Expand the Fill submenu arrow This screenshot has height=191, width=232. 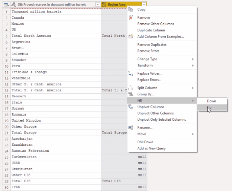tap(193, 101)
